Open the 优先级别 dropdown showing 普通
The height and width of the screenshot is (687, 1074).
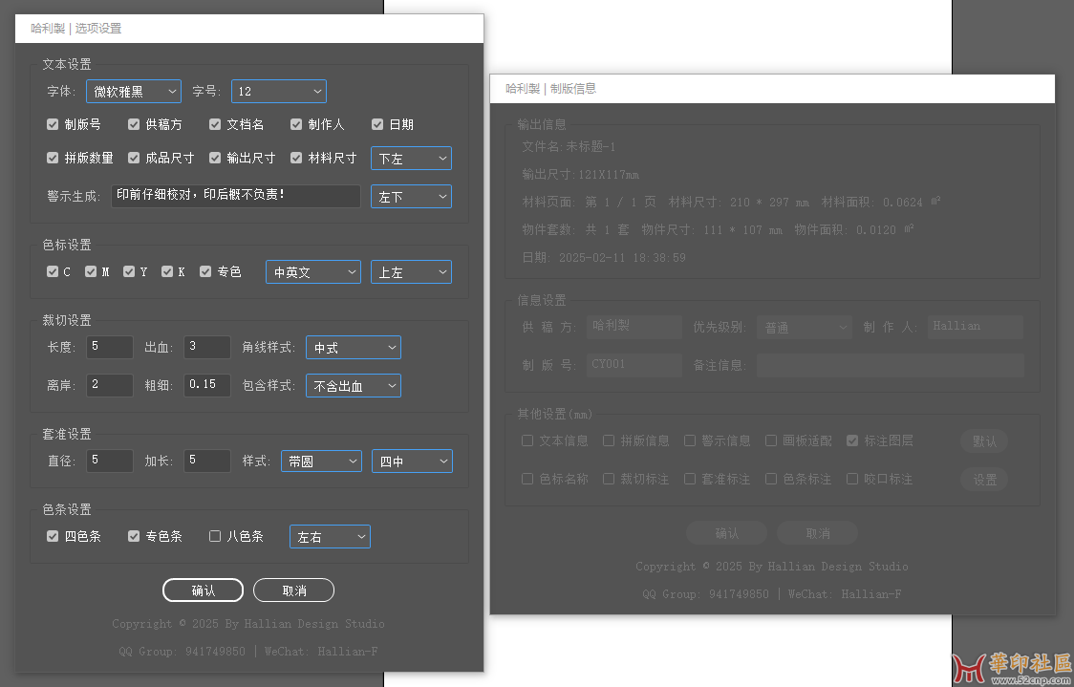(x=804, y=327)
